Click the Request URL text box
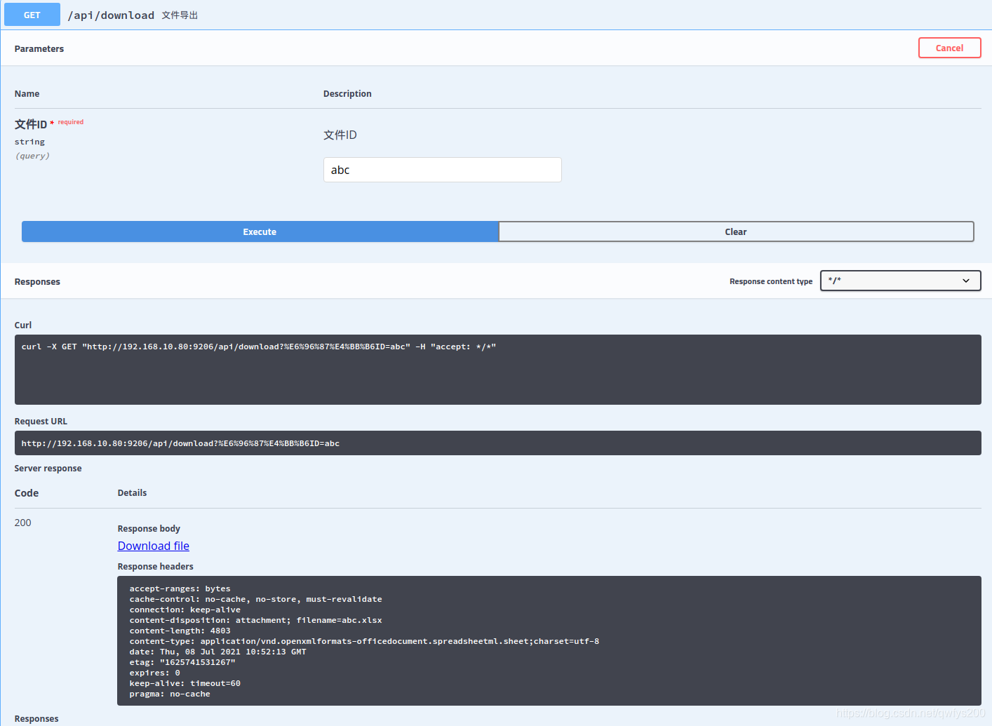992x726 pixels. pos(497,443)
